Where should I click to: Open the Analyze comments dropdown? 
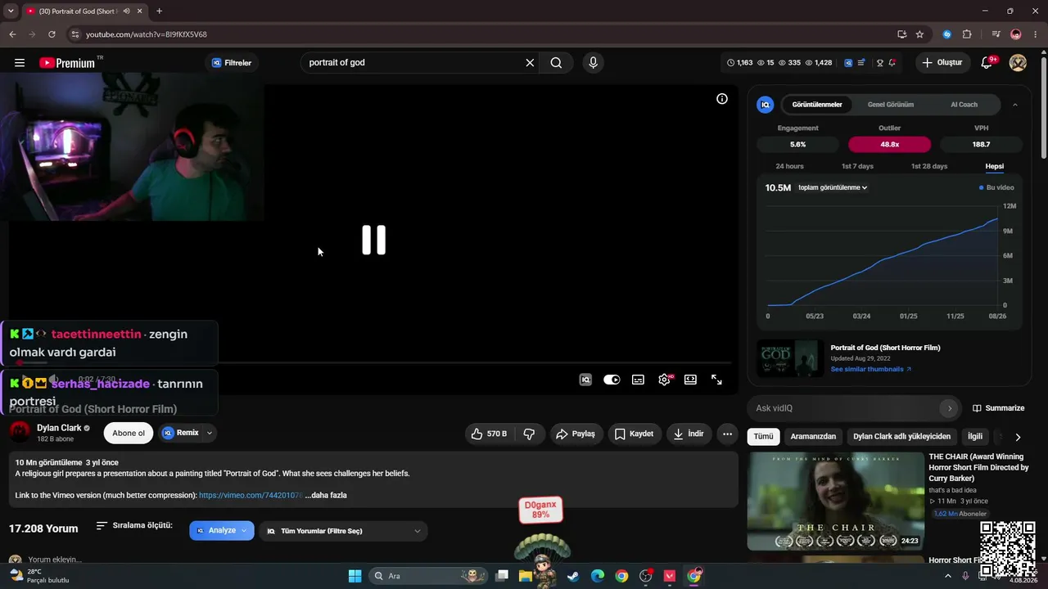pyautogui.click(x=222, y=530)
